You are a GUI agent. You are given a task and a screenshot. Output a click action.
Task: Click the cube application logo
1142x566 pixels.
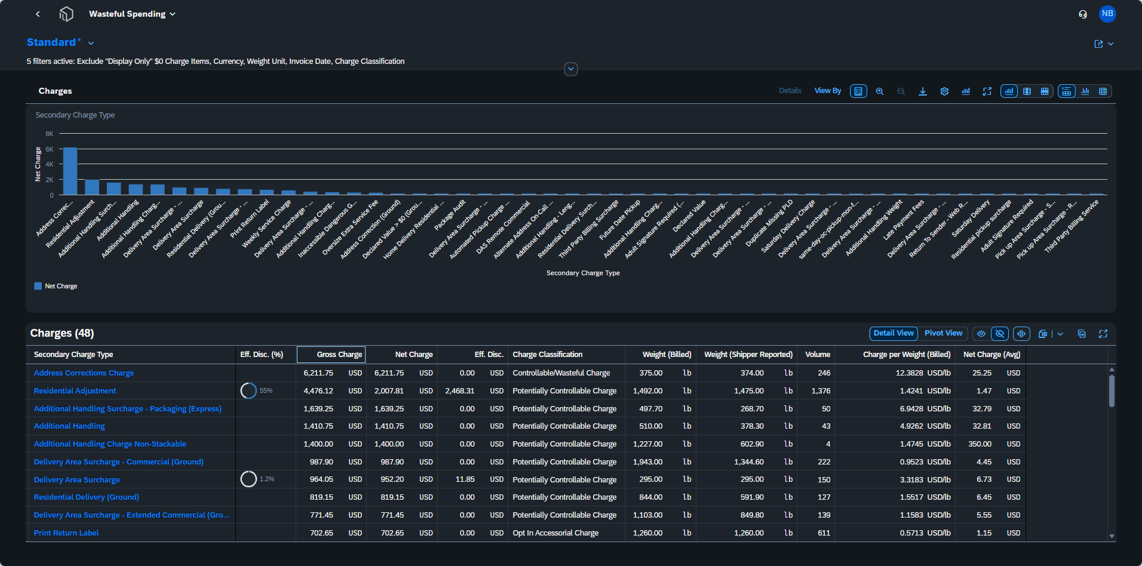[x=66, y=14]
